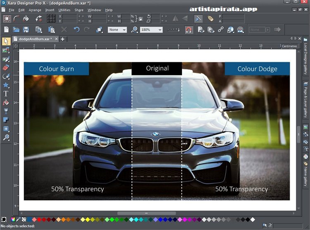Screen dimensions: 310x230
Task: Click the Paste clipboard icon
Action: pyautogui.click(x=51, y=30)
